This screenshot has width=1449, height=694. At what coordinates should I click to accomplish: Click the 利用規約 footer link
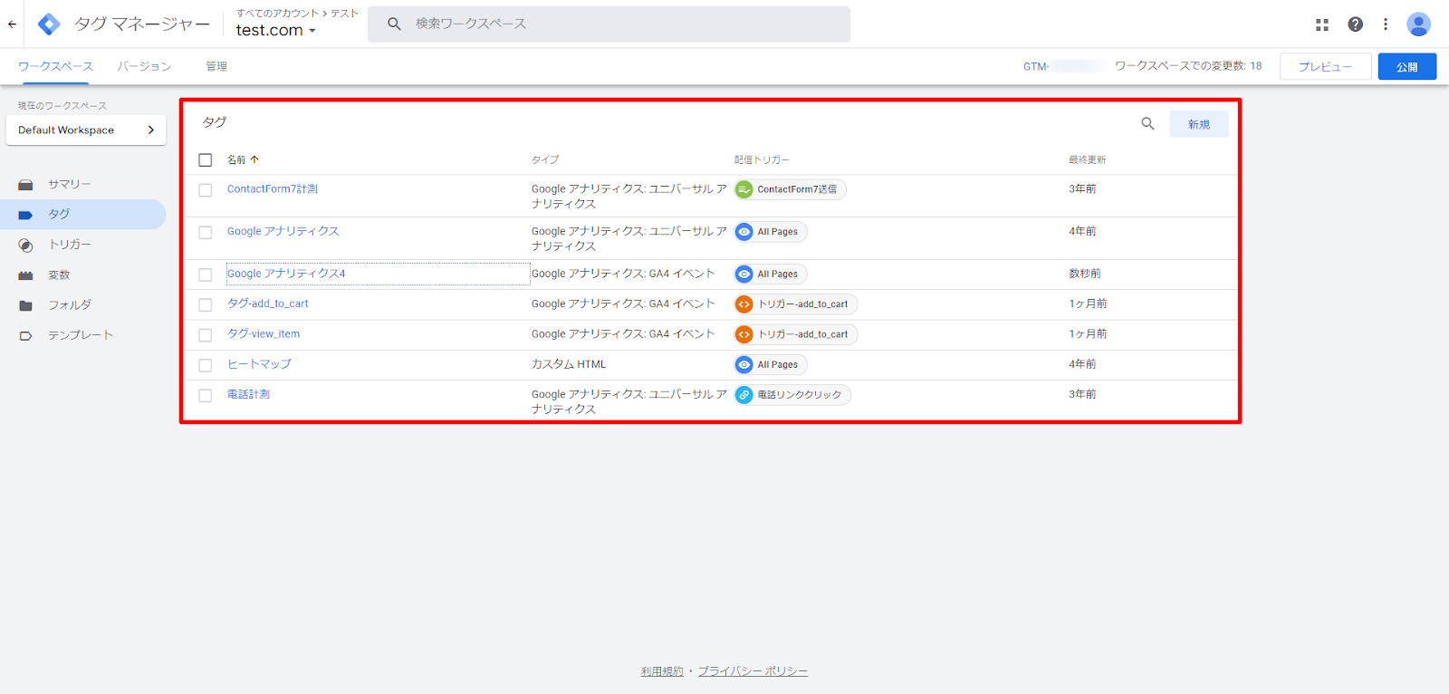[x=662, y=671]
